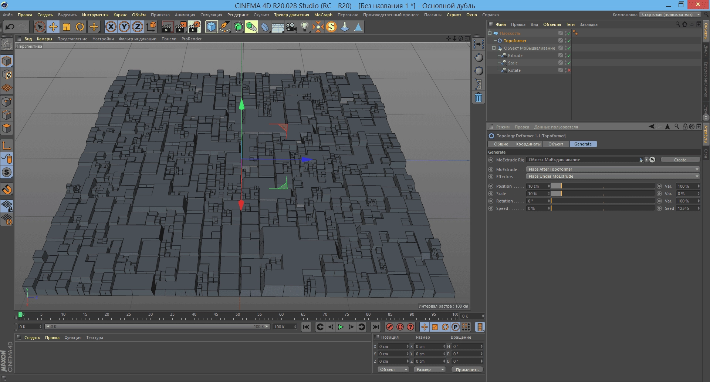Toggle Y axis lock
This screenshot has width=710, height=382.
(x=124, y=27)
